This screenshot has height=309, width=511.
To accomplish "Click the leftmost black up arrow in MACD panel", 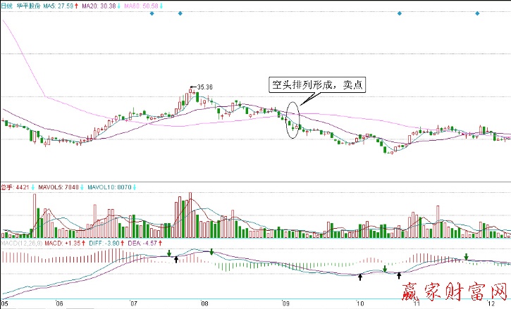I will [176, 260].
